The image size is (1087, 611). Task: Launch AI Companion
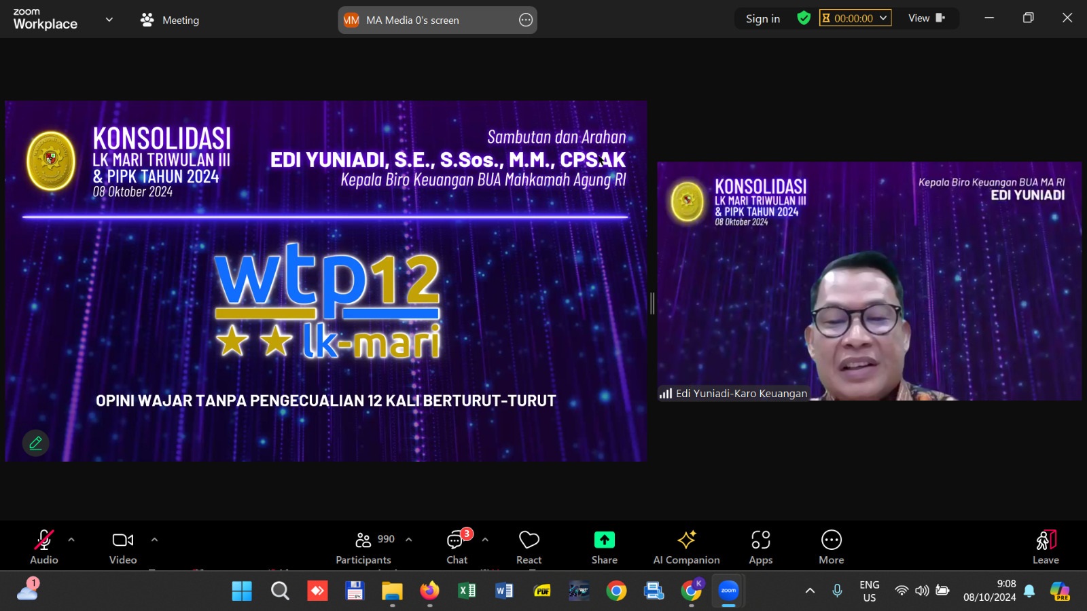pos(686,547)
